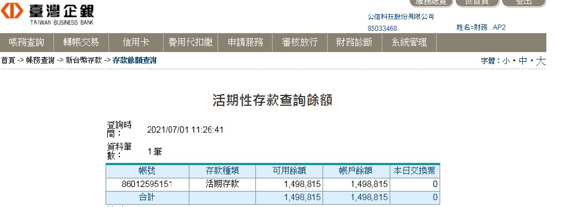Screen dimensions: 563x207
Task: Click 可用餘額 value in account row
Action: (302, 185)
